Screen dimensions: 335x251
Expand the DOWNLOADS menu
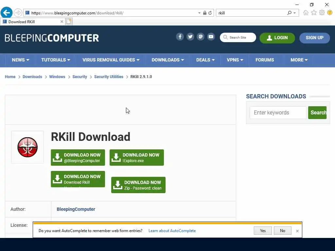[168, 60]
